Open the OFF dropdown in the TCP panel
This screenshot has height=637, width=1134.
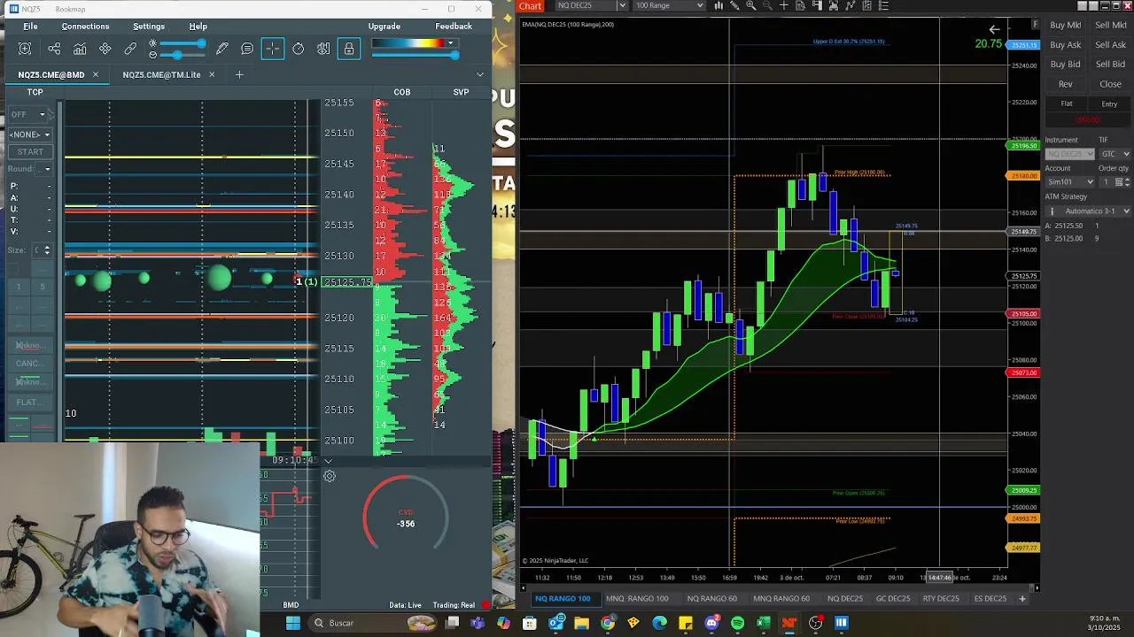(x=28, y=115)
